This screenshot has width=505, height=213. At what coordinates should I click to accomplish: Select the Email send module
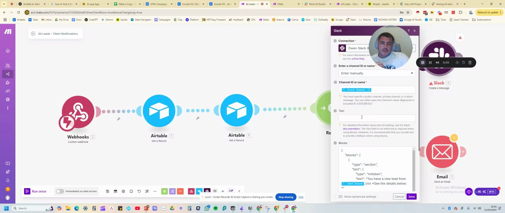click(442, 152)
